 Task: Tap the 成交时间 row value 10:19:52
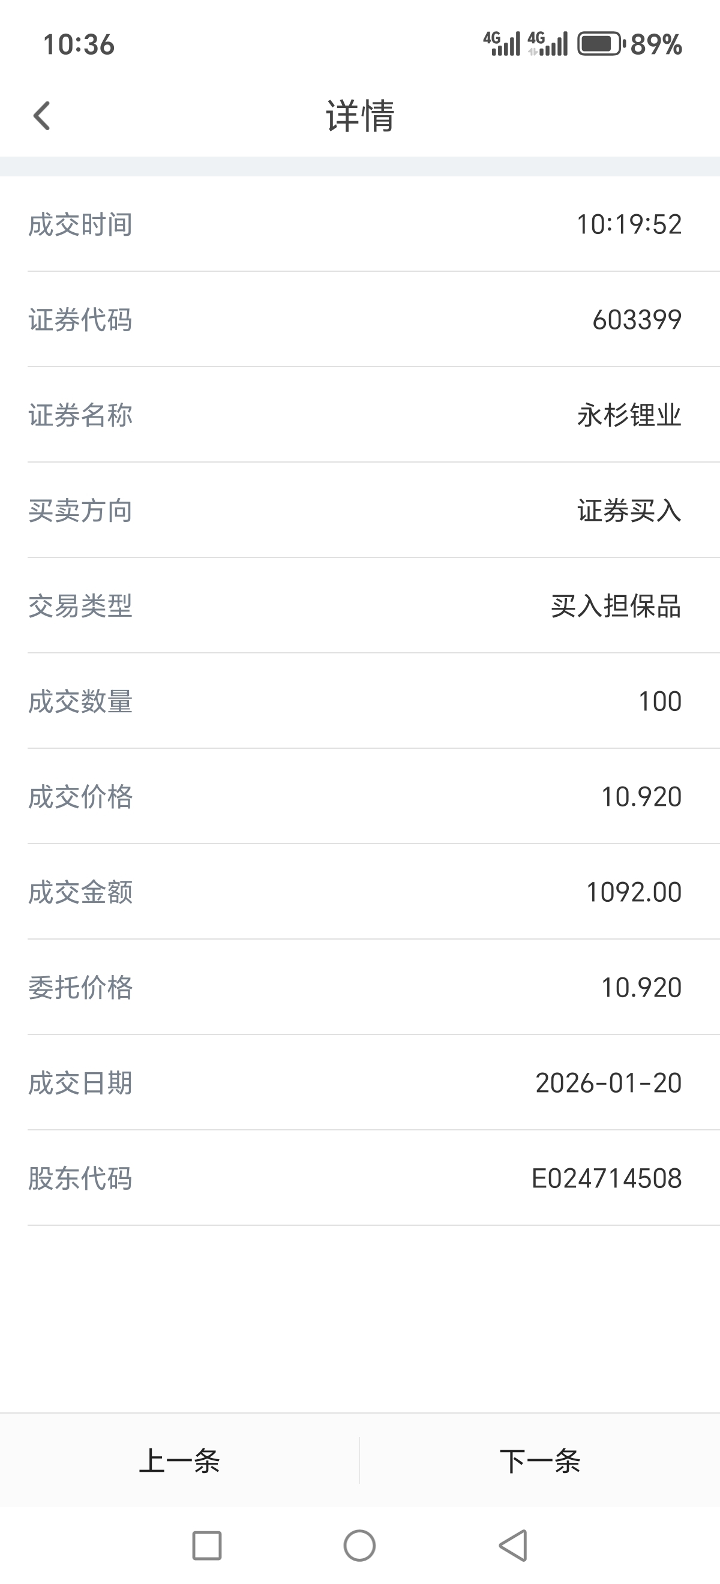pos(629,224)
